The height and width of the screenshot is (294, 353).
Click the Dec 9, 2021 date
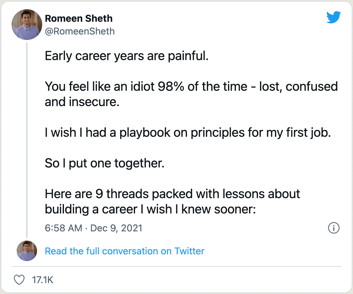tap(116, 228)
